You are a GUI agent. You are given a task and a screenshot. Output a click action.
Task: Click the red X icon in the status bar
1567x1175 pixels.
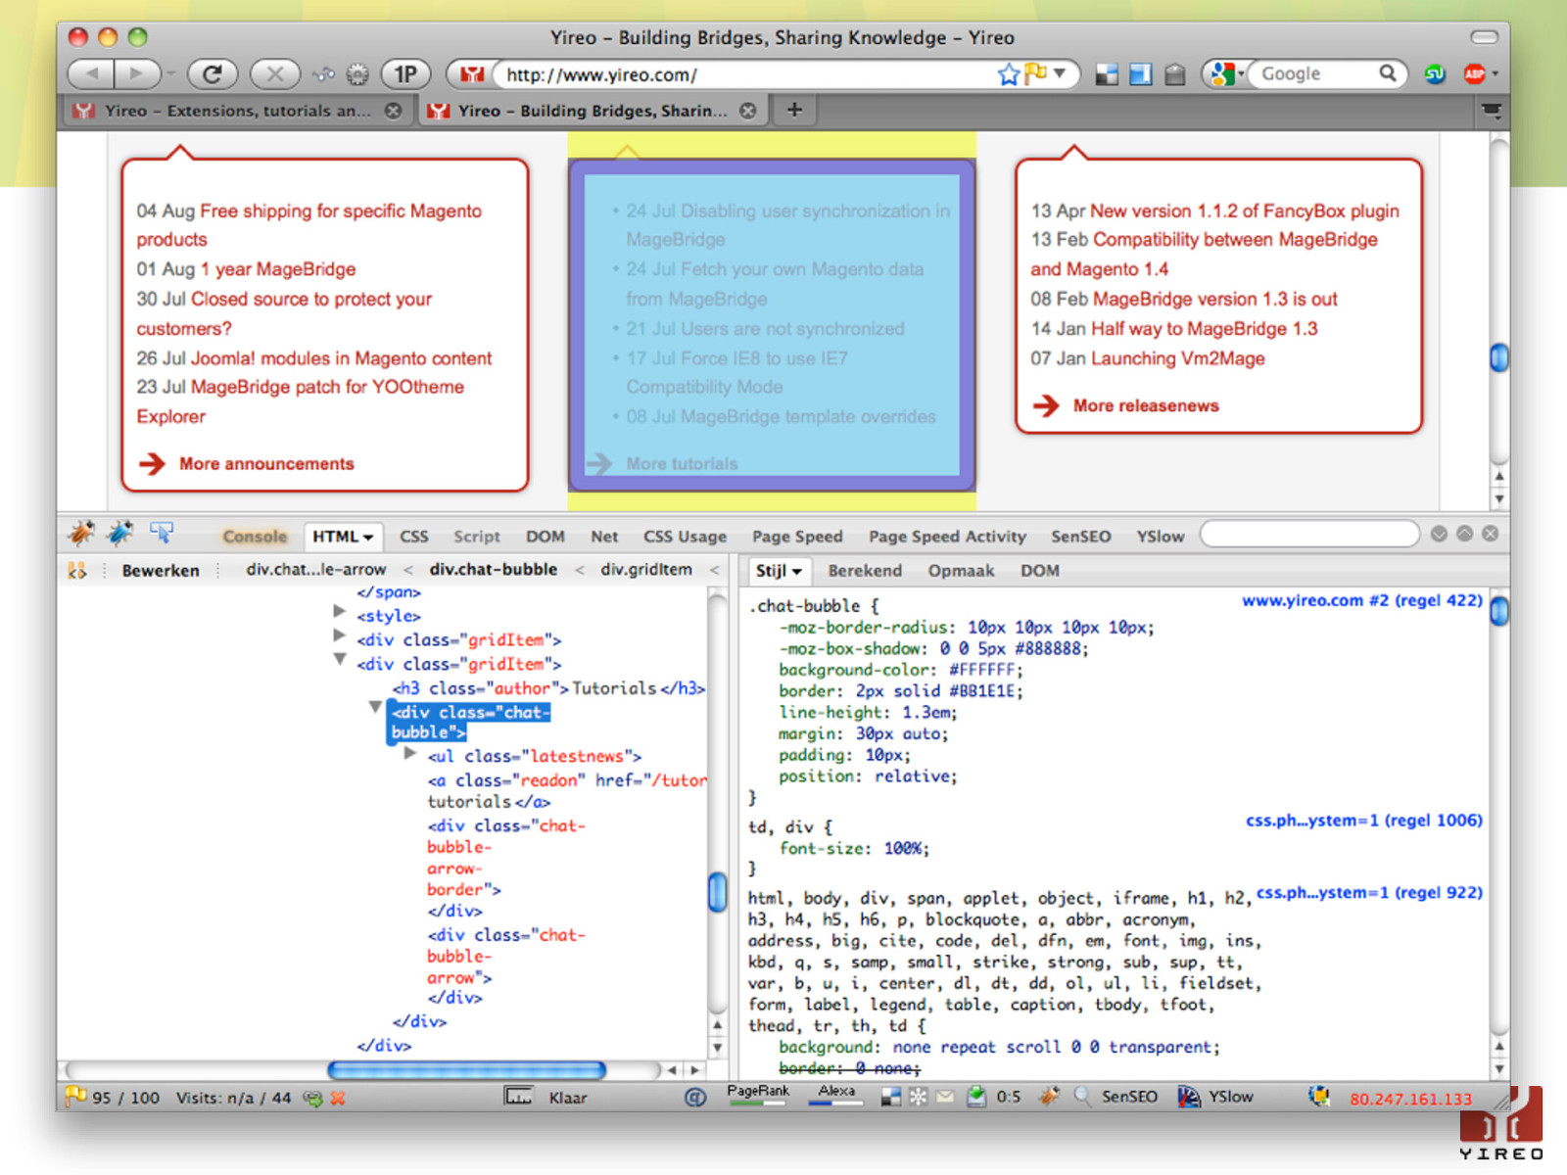[338, 1099]
